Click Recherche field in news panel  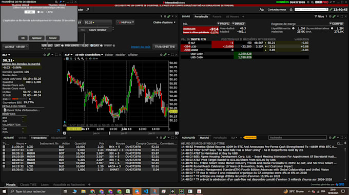[x=298, y=138]
